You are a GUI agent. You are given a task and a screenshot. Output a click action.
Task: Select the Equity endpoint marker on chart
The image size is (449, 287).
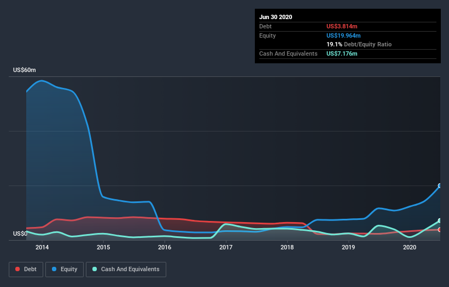(x=440, y=186)
